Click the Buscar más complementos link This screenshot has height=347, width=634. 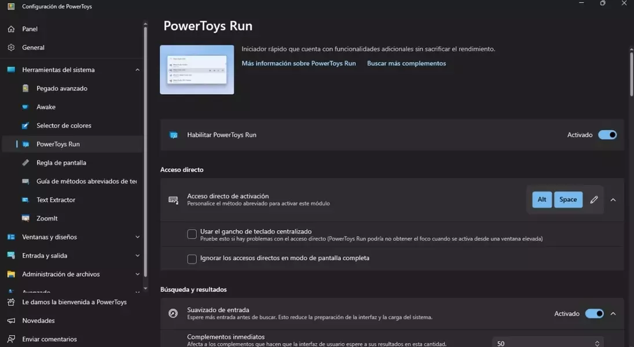pos(406,63)
